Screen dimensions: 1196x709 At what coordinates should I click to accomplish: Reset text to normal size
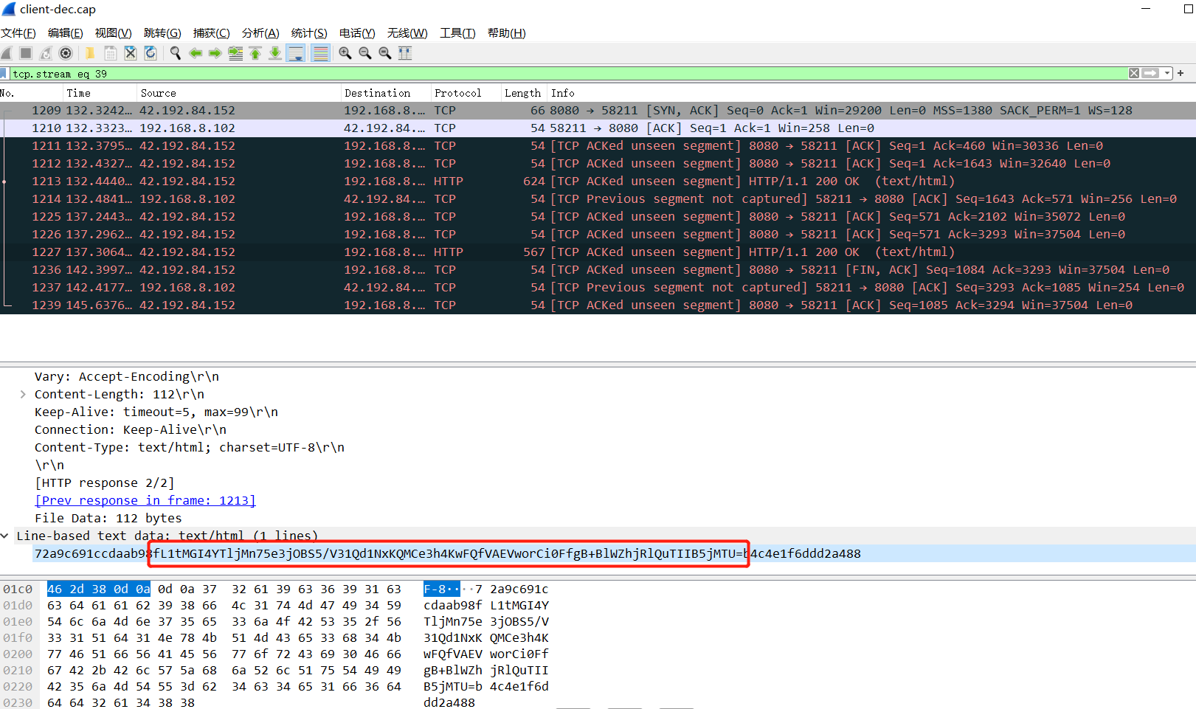[x=385, y=53]
